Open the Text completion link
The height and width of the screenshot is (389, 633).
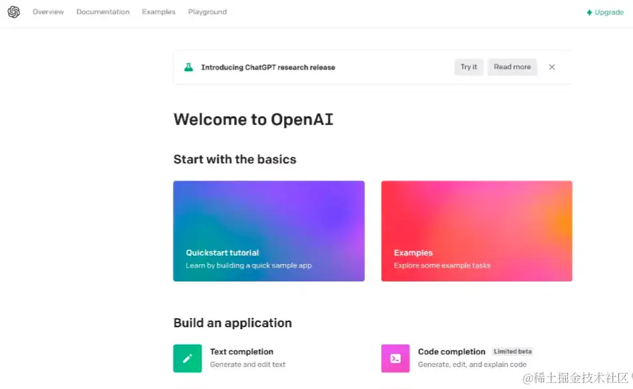241,352
